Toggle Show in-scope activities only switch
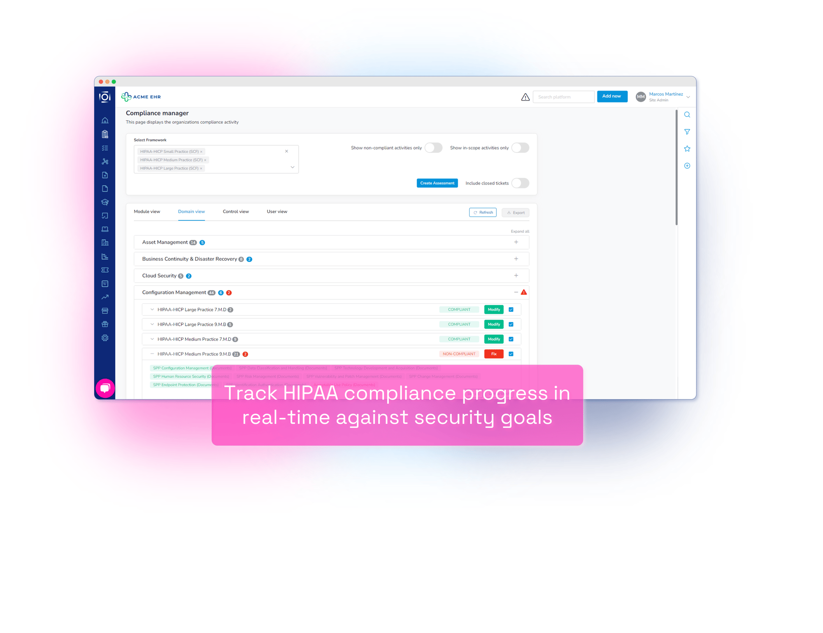823x633 pixels. [x=520, y=147]
